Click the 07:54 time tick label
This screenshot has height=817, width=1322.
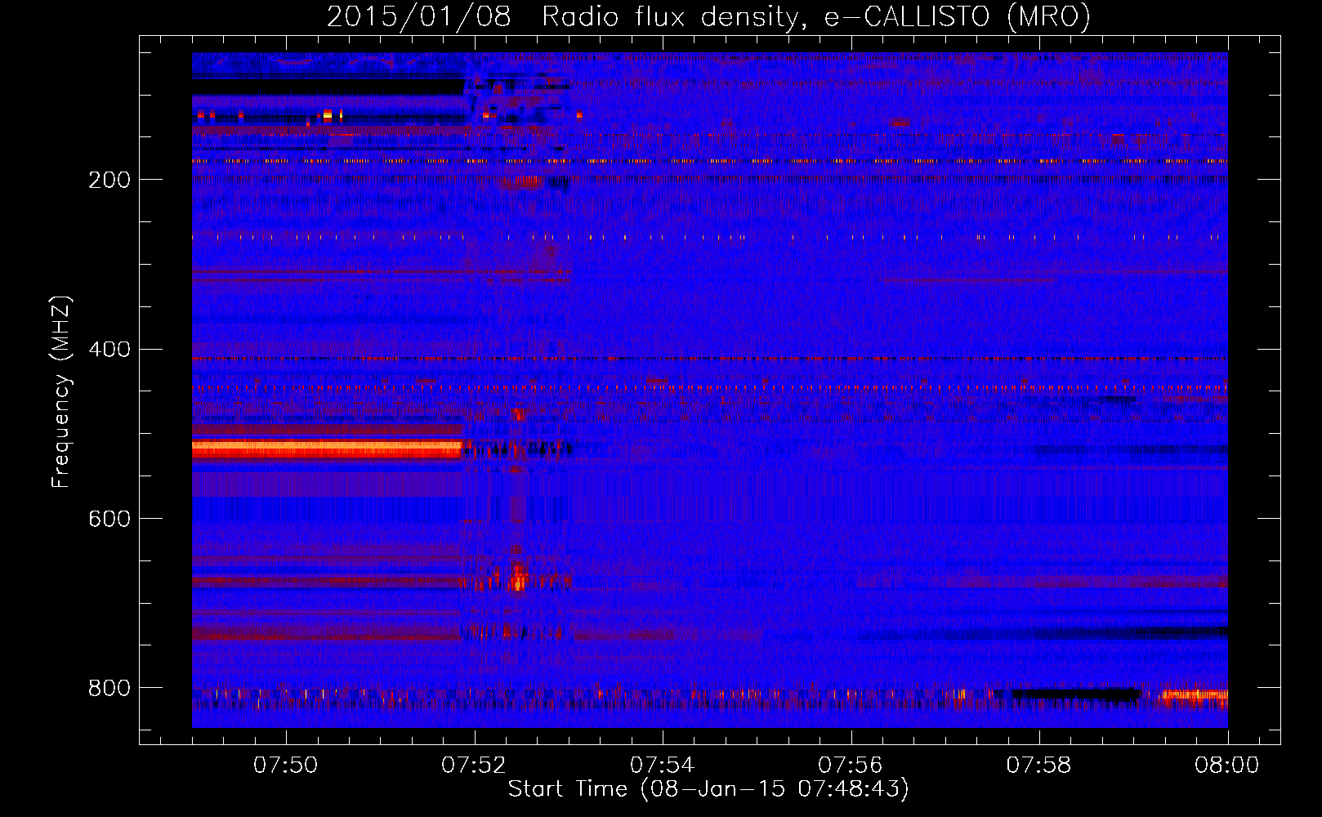point(662,765)
